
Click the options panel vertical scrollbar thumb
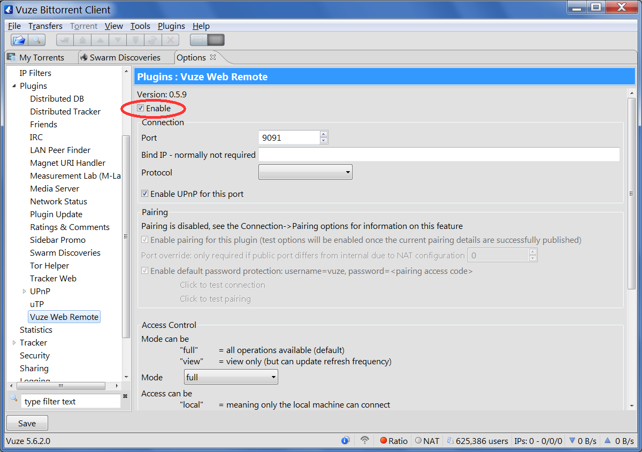pos(631,194)
